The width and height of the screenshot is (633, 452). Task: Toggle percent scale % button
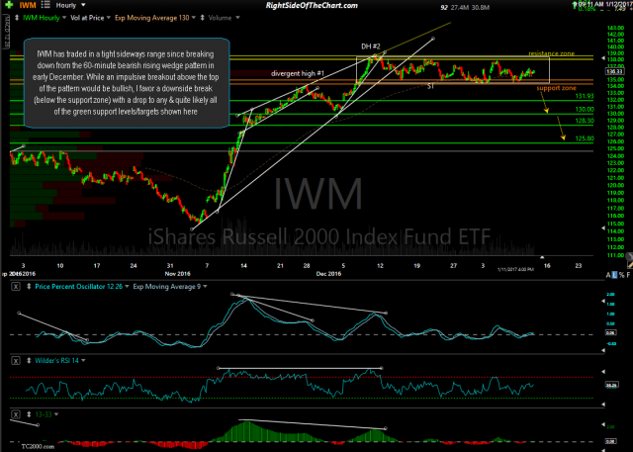(x=622, y=275)
